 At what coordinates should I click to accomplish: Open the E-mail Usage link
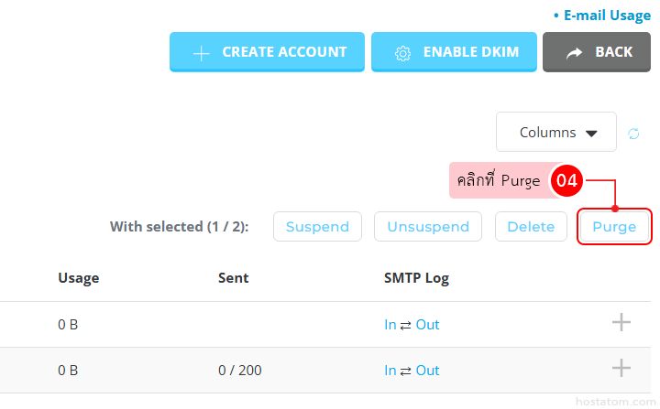coord(605,16)
